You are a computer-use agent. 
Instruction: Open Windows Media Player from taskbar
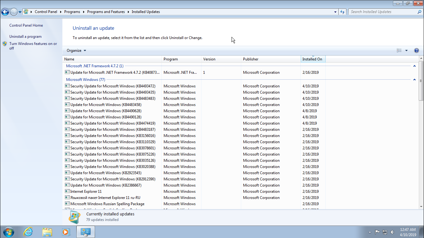point(66,232)
